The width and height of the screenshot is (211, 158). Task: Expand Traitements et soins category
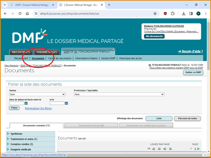[8, 139]
